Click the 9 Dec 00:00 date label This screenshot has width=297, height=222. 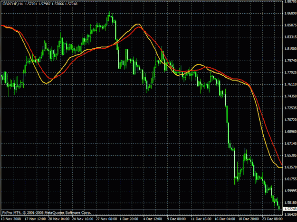coord(176,219)
